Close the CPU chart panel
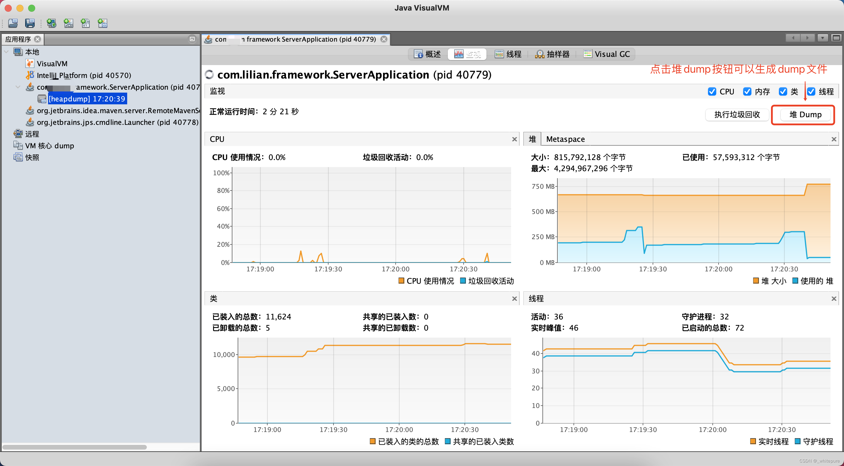 (514, 139)
